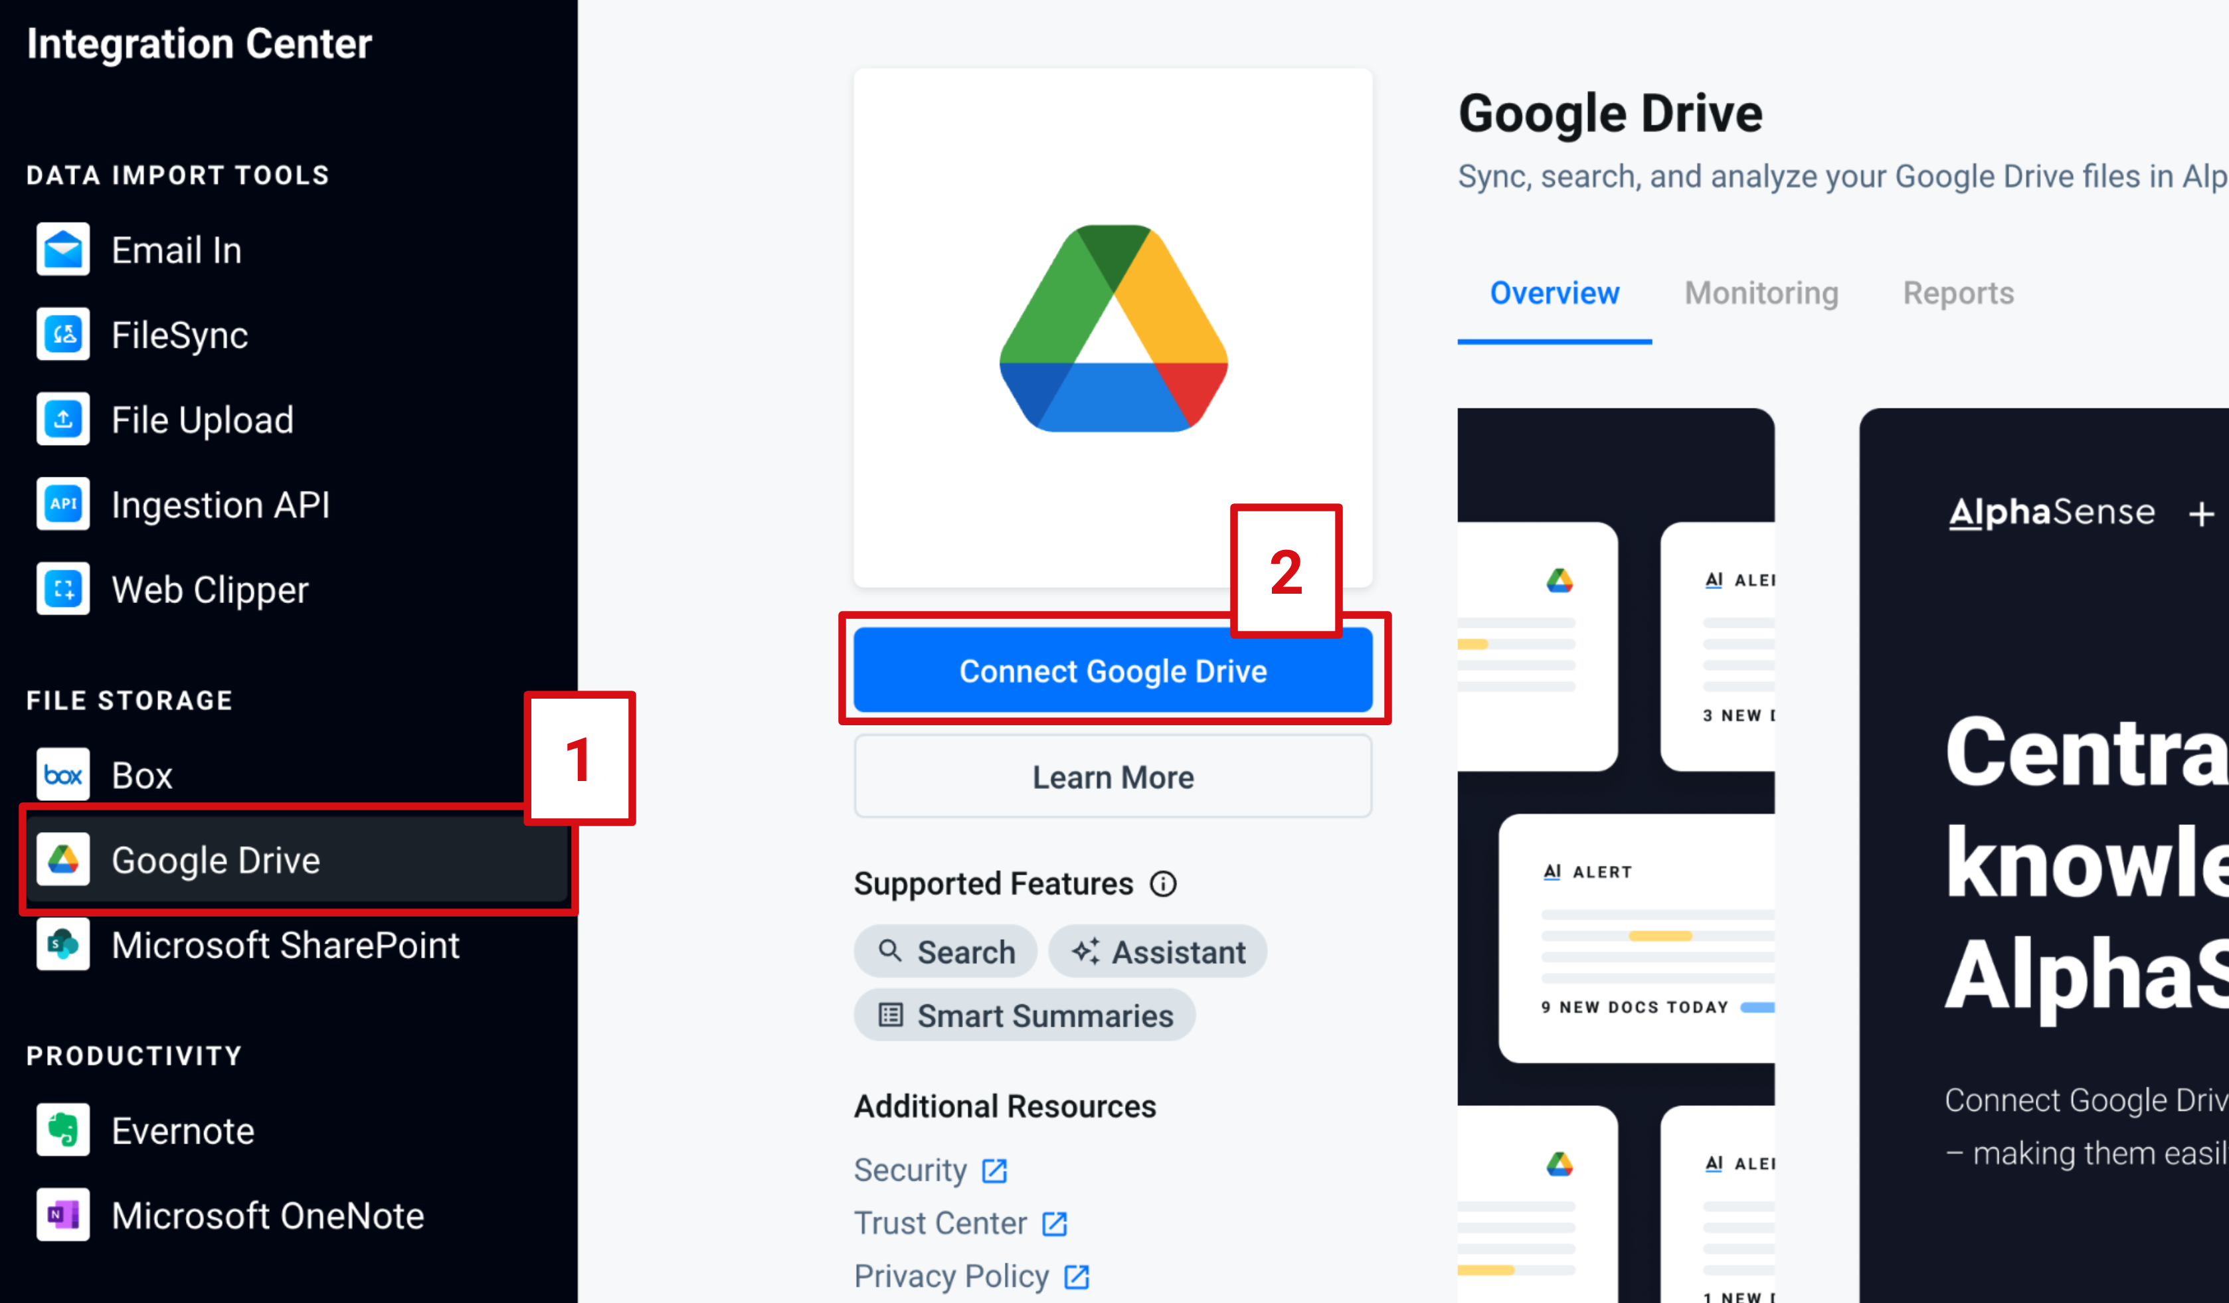Open the Privacy Policy link
This screenshot has height=1303, width=2229.
971,1276
